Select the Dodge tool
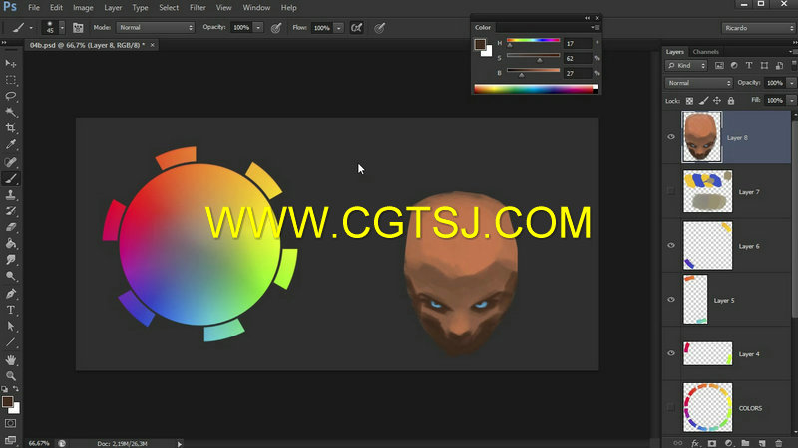The image size is (798, 448). [11, 276]
